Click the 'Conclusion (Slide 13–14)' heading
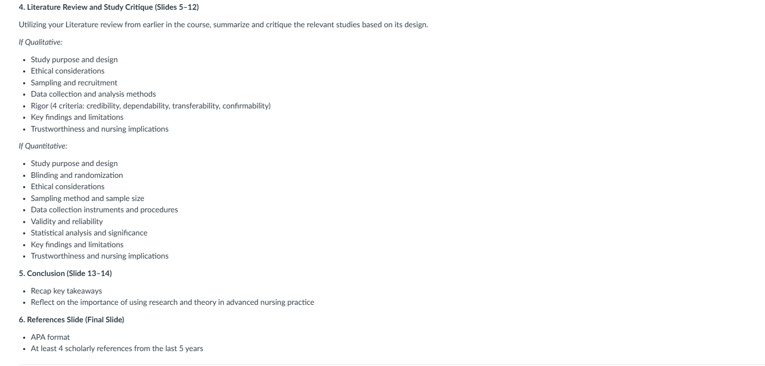Image resolution: width=765 pixels, height=366 pixels. pyautogui.click(x=65, y=273)
